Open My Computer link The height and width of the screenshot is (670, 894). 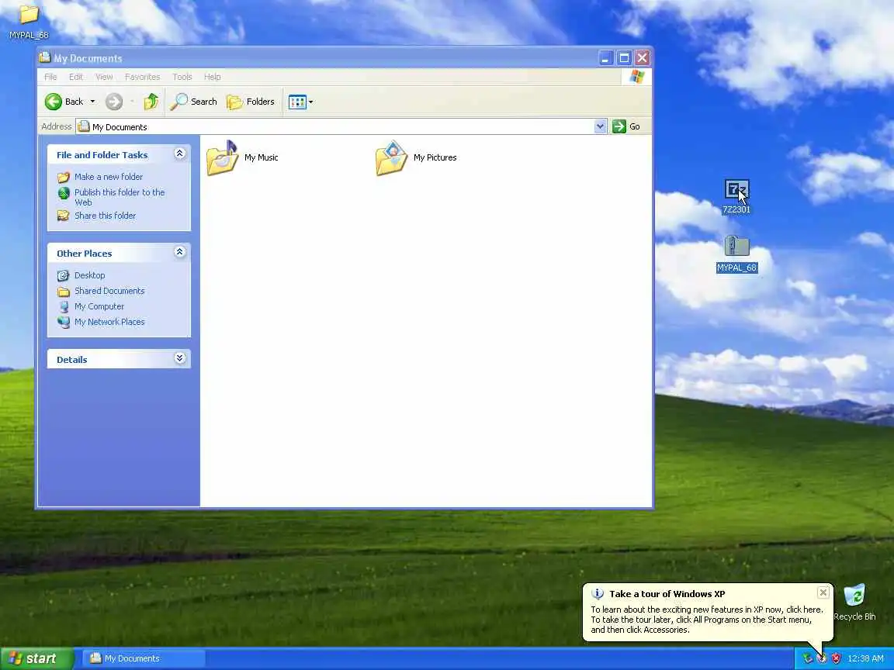(99, 306)
